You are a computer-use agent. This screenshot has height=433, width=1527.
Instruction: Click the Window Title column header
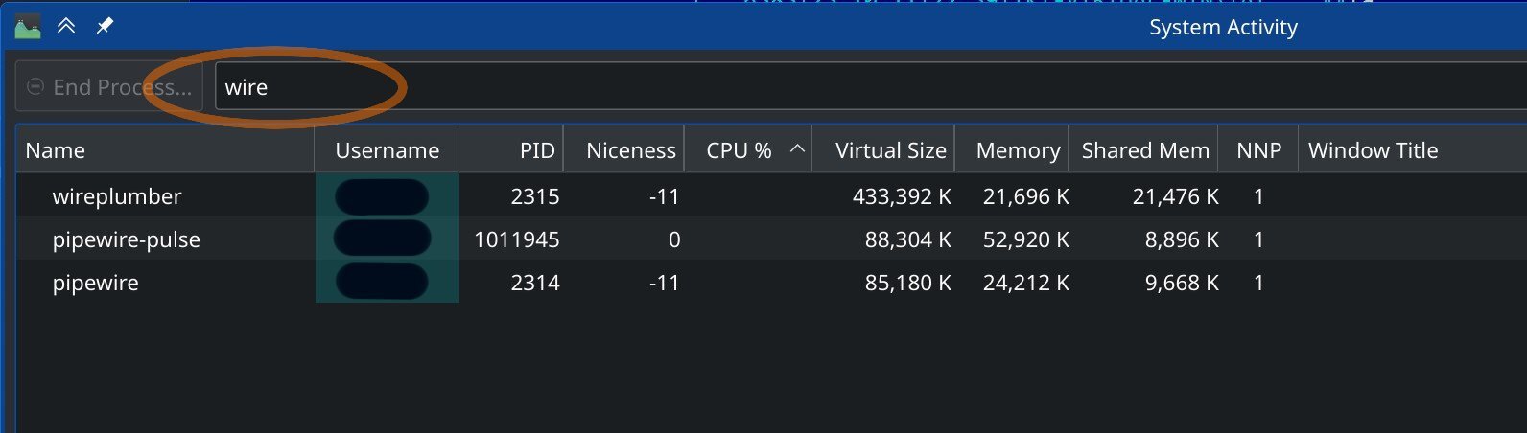tap(1373, 150)
